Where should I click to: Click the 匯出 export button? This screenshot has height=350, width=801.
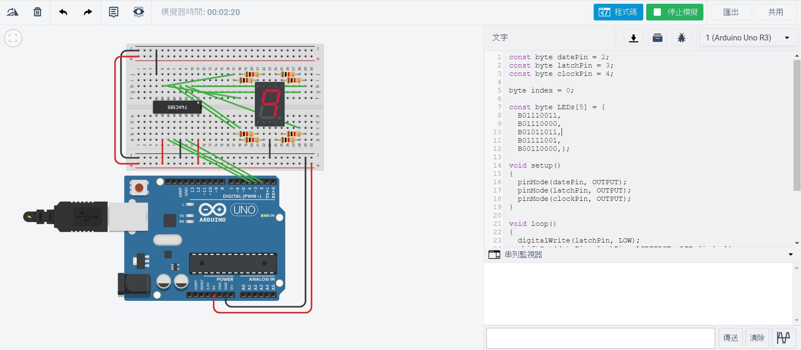[x=731, y=12]
